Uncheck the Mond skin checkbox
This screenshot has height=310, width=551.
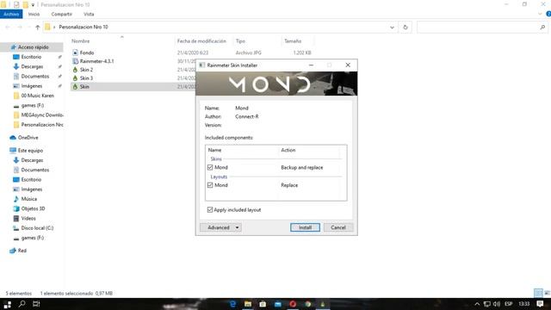tap(210, 167)
